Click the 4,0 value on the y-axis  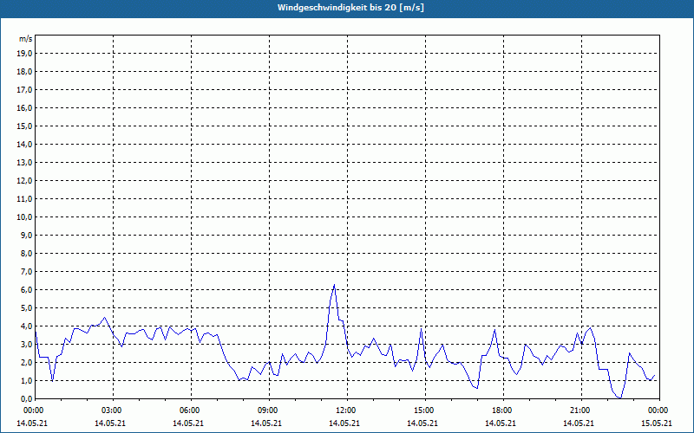[26, 326]
